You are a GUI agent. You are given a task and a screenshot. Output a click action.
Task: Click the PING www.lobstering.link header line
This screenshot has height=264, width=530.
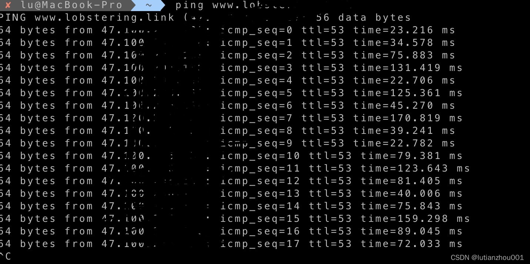coord(205,18)
